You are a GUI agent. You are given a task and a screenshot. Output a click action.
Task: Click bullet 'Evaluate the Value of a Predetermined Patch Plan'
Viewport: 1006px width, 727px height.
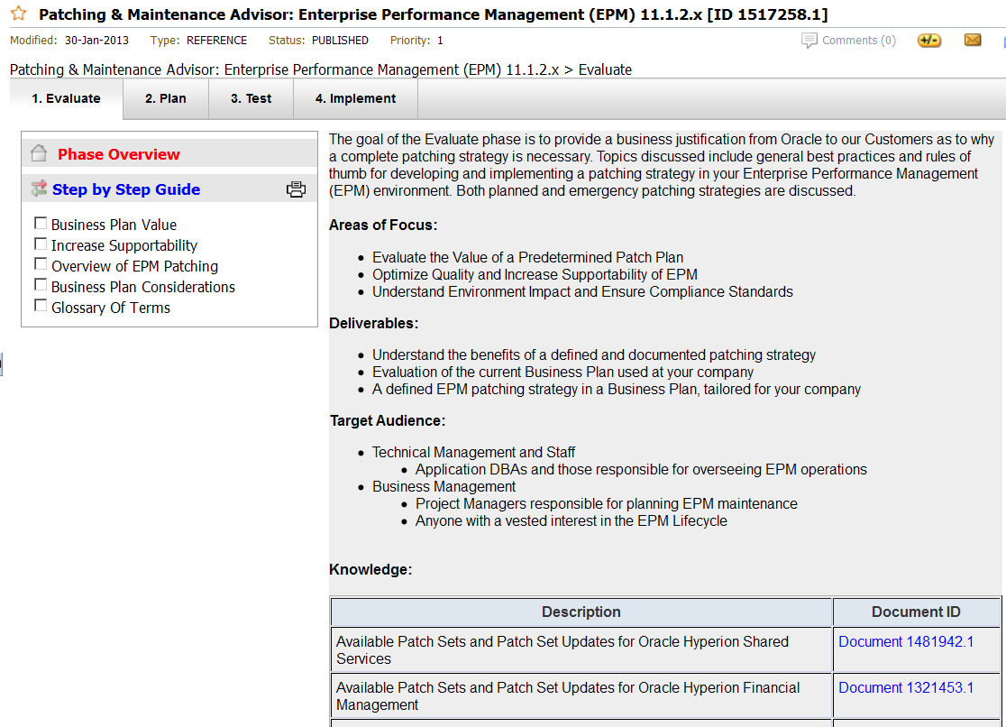tap(527, 258)
